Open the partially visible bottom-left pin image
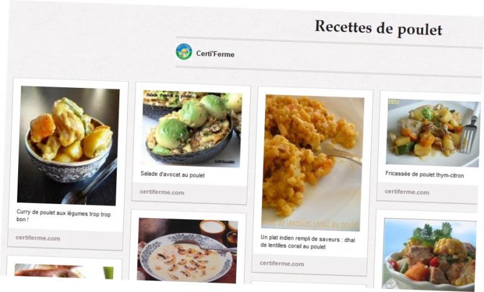Viewport: 484px width, 292px height. [x=64, y=271]
